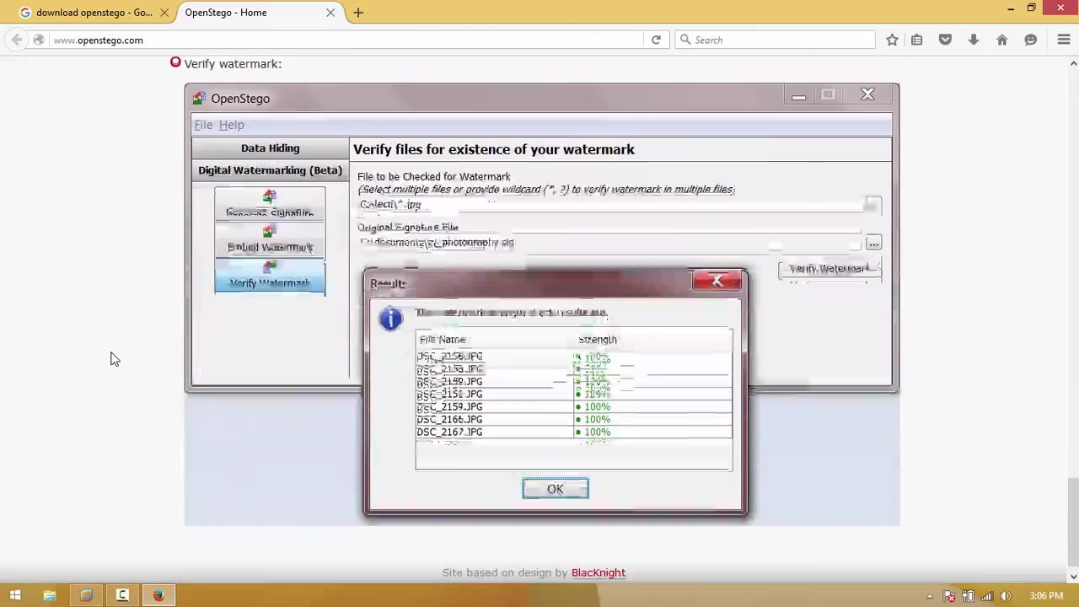
Task: Click the File Name column header
Action: tap(443, 340)
